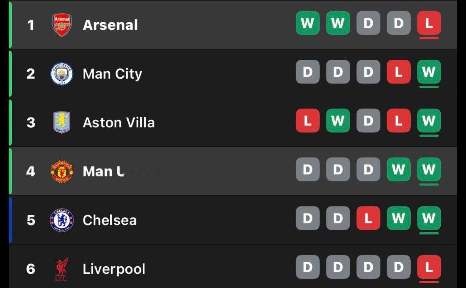466x288 pixels.
Task: Click the Liverpool team name
Action: pyautogui.click(x=114, y=269)
